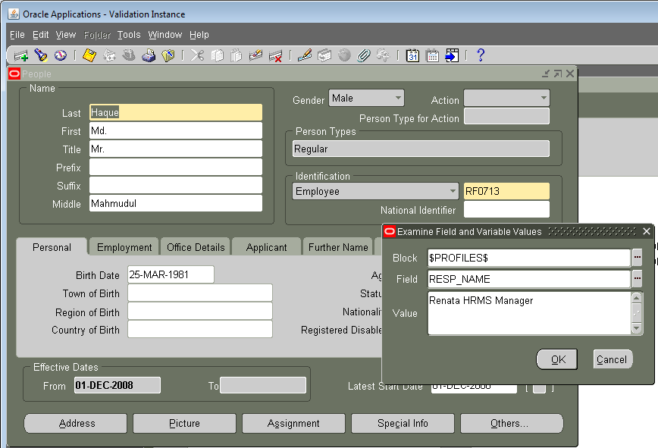Attach a document using the paperclip icon
This screenshot has height=448, width=658.
[x=363, y=55]
